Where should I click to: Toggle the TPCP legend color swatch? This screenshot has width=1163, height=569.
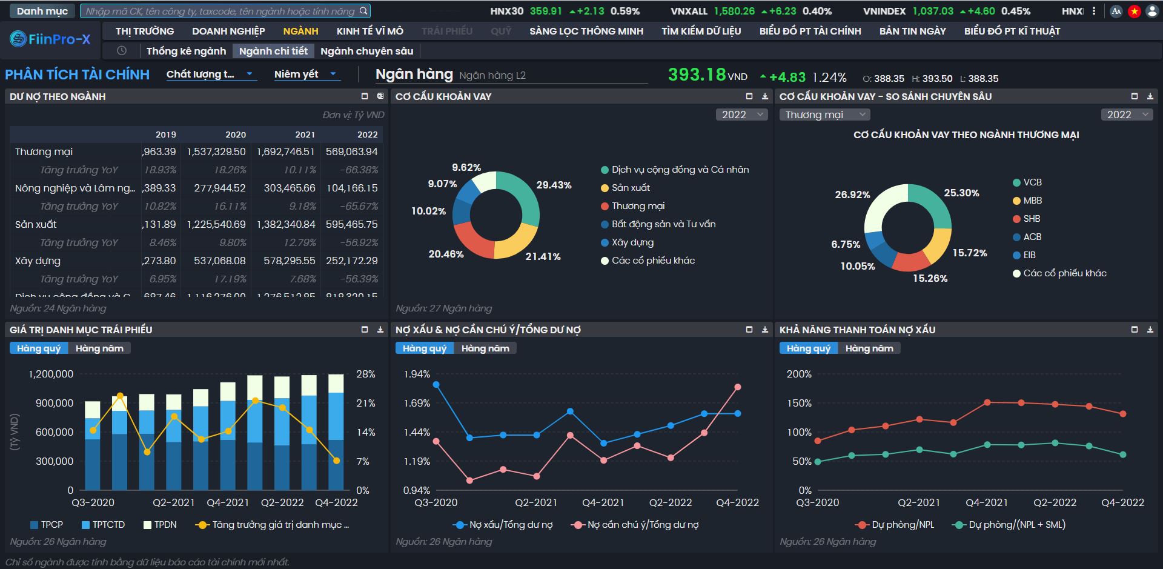click(x=35, y=525)
